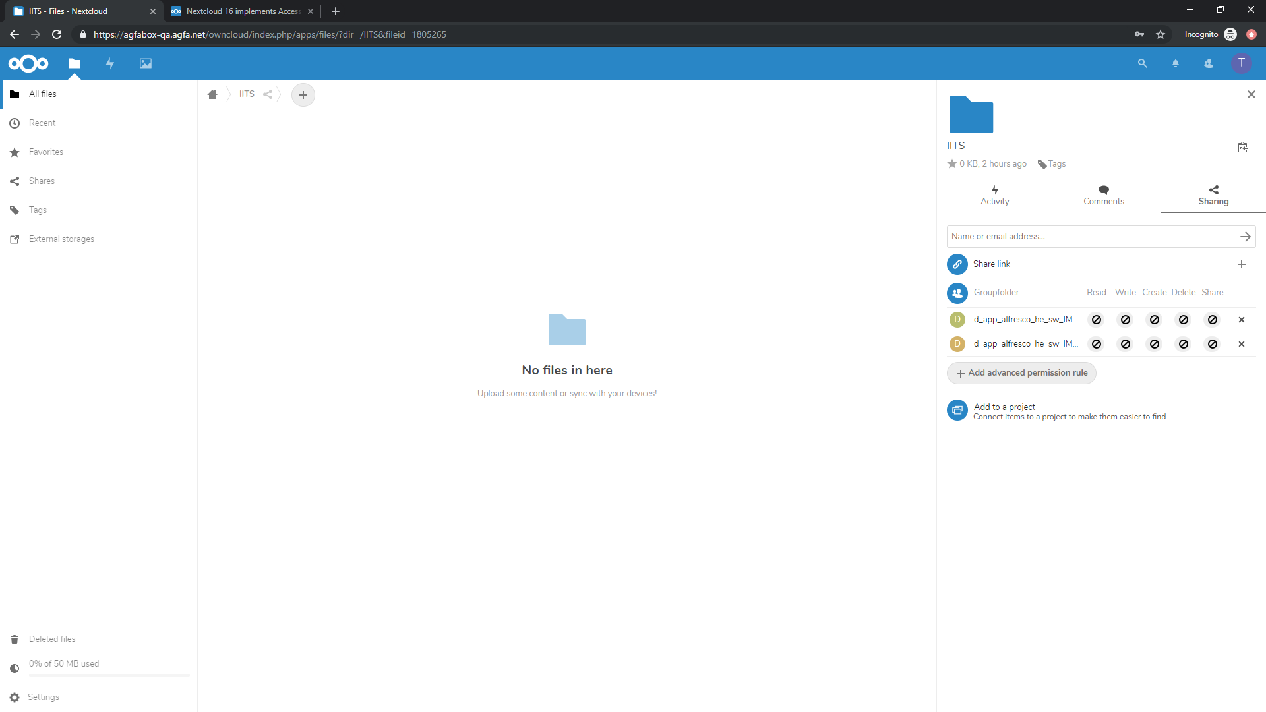The width and height of the screenshot is (1266, 712).
Task: Open the Gallery app in header
Action: click(146, 63)
